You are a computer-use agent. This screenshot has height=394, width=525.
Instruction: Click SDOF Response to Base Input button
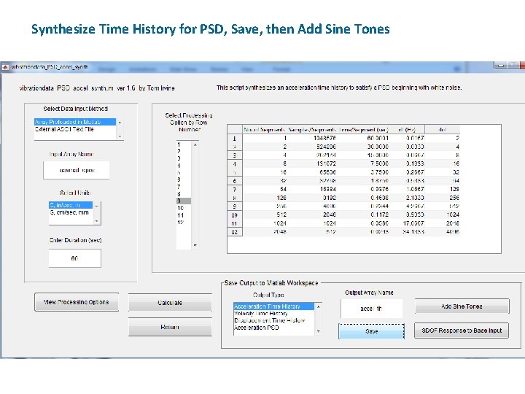(x=462, y=331)
